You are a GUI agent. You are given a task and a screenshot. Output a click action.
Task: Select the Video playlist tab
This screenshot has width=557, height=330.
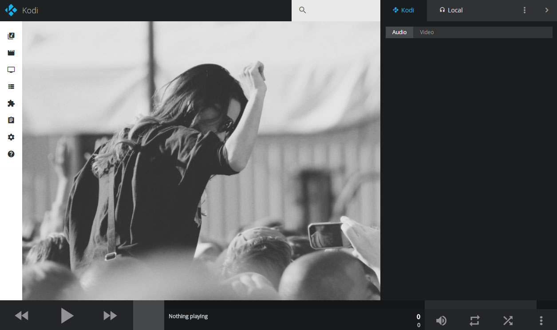[x=427, y=32]
